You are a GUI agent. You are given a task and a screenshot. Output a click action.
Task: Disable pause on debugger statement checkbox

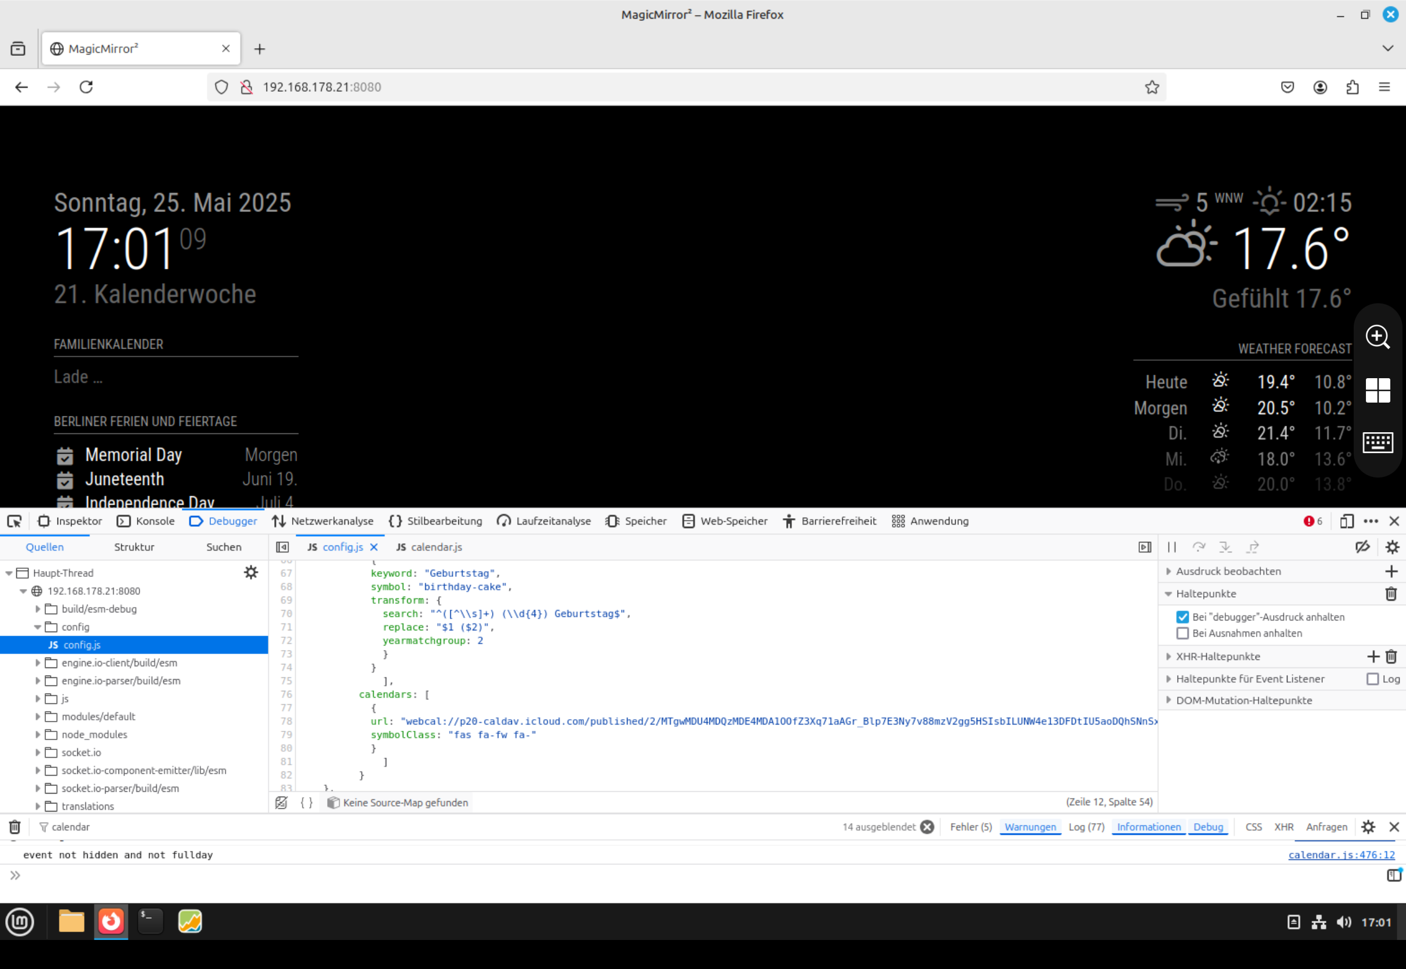click(x=1182, y=617)
